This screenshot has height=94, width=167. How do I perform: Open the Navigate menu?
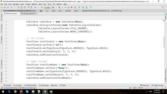pos(16,4)
